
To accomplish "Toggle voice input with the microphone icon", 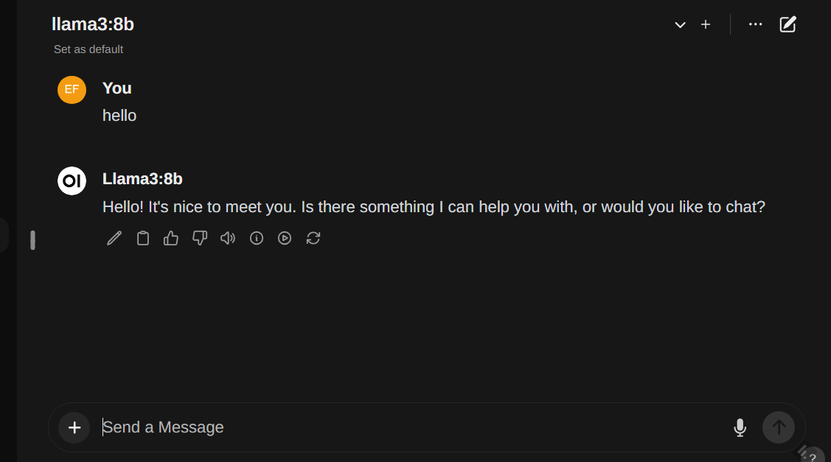I will point(740,427).
